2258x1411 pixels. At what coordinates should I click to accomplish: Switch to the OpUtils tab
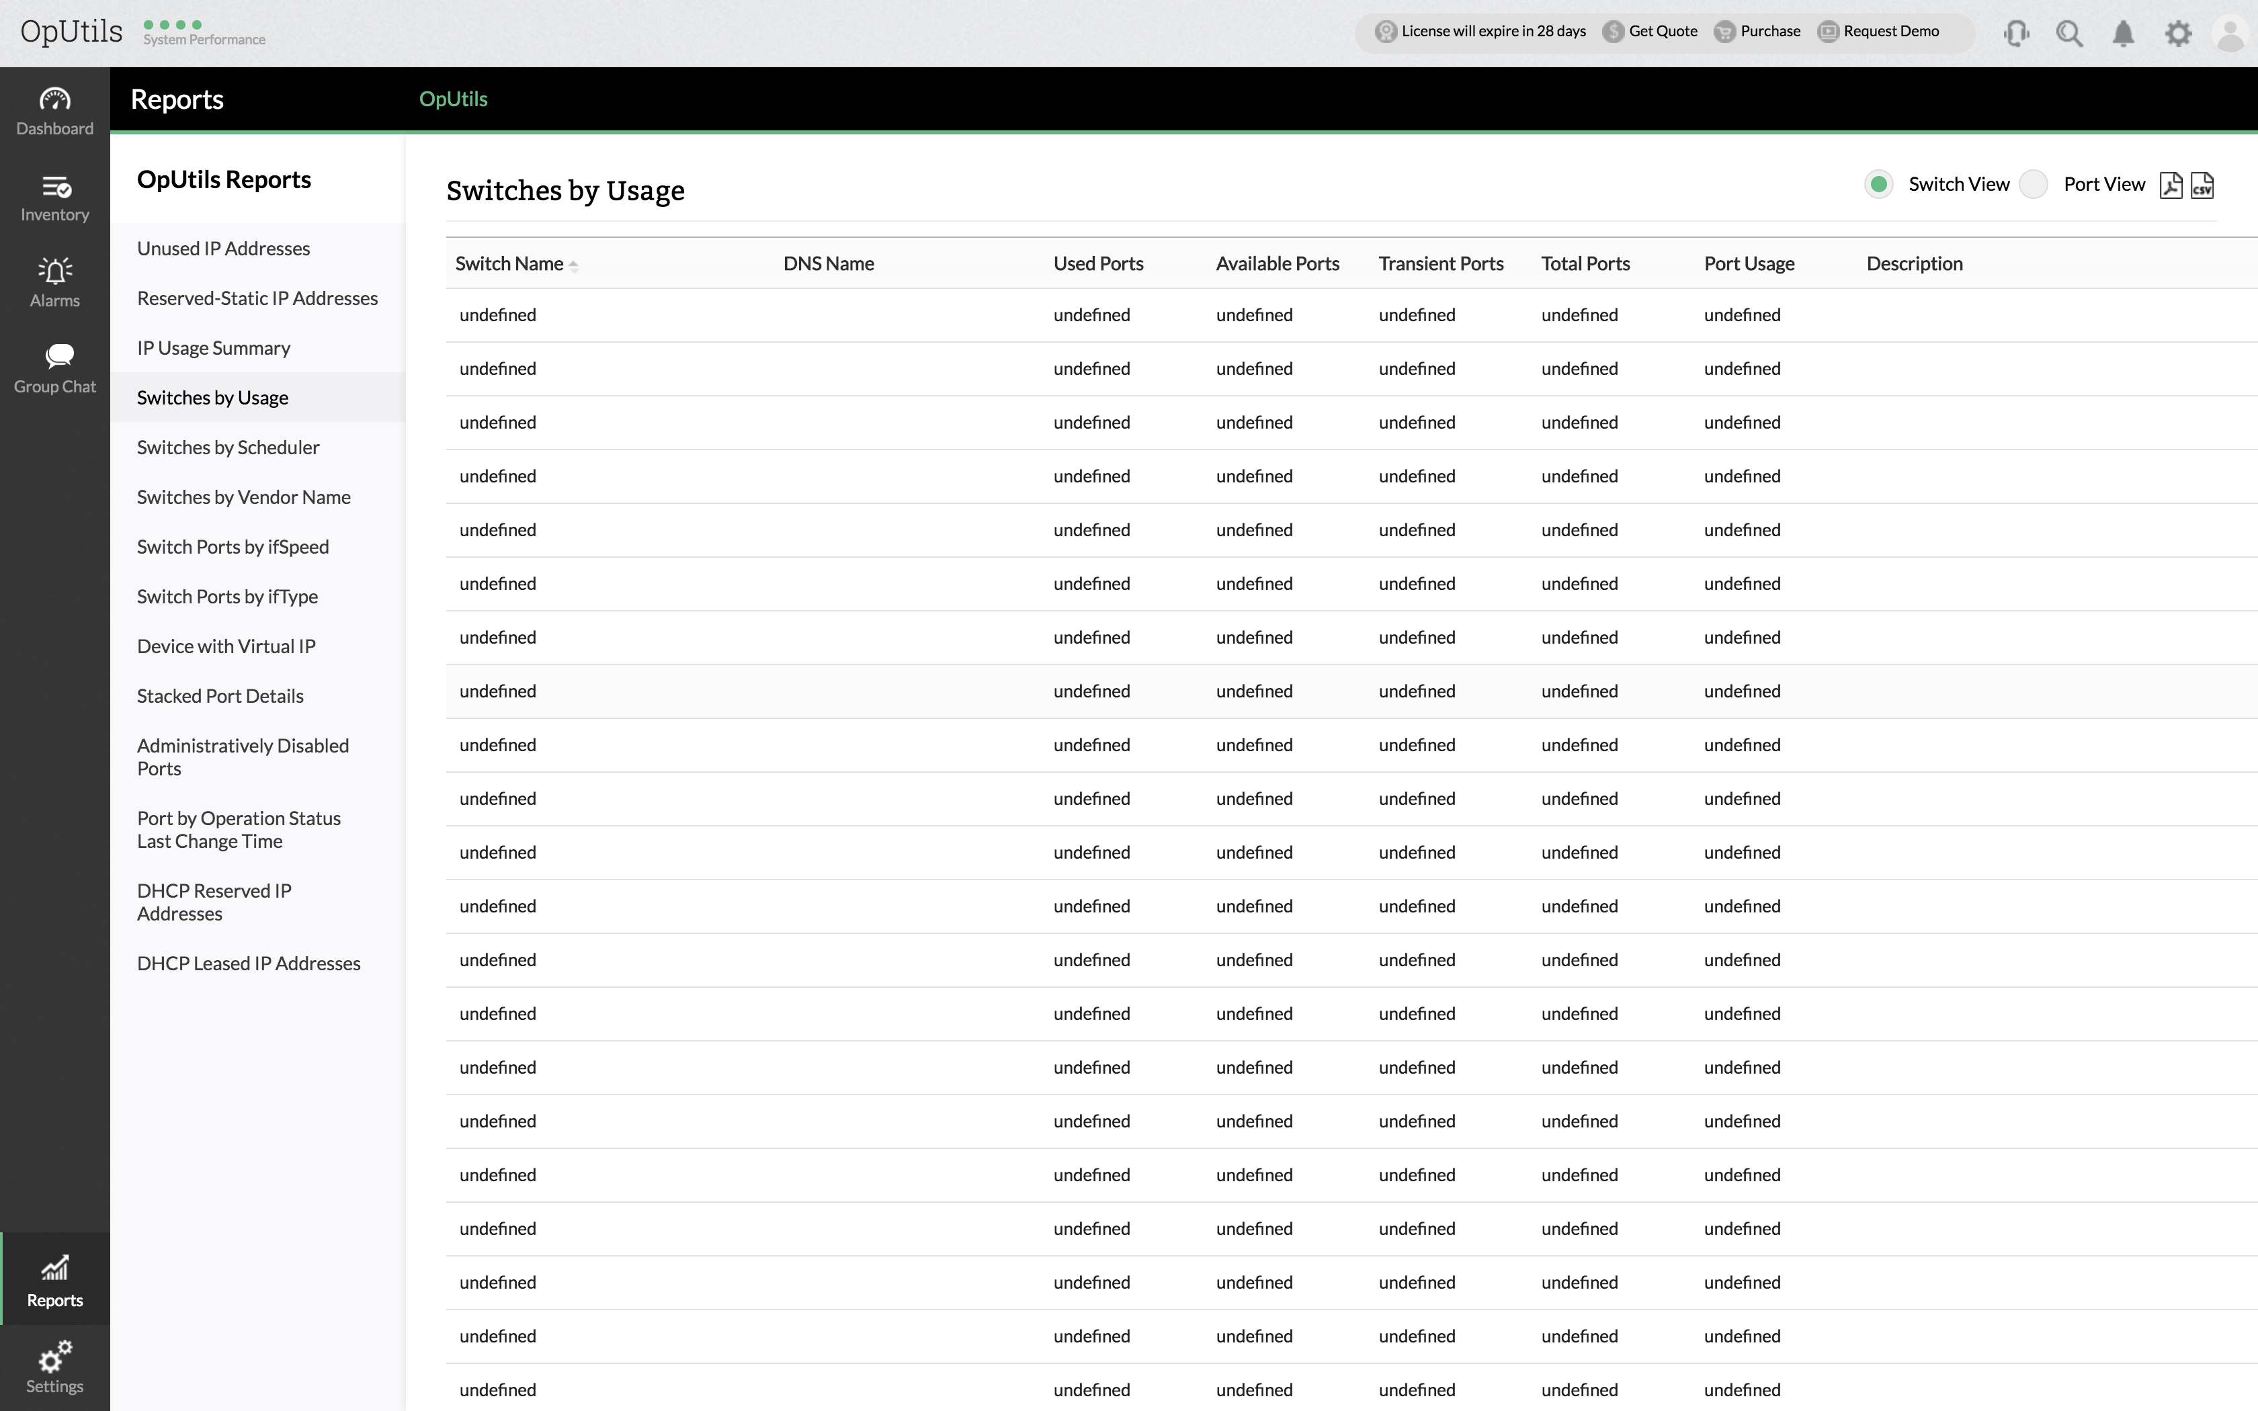coord(452,99)
